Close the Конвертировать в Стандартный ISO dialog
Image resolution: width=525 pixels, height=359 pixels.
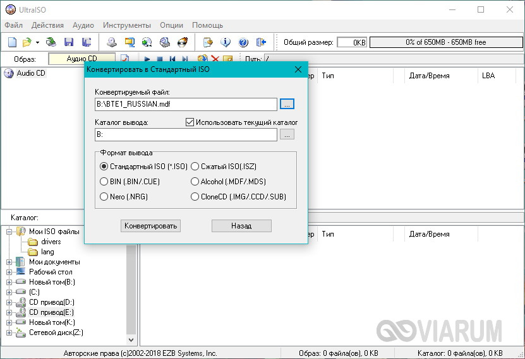[x=298, y=69]
